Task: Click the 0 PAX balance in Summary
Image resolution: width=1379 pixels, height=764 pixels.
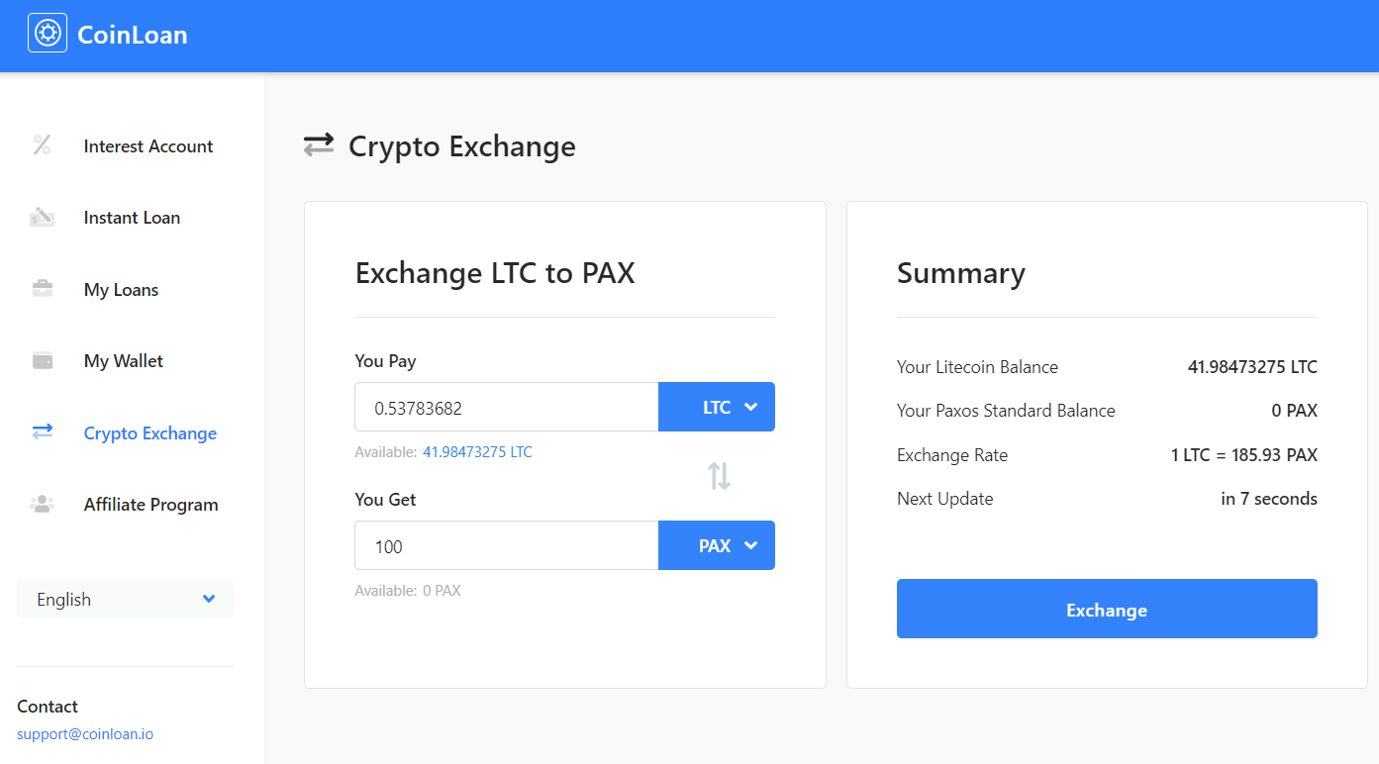Action: point(1296,411)
